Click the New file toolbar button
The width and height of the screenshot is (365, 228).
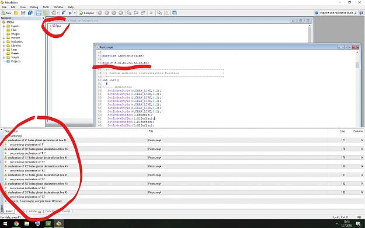click(x=6, y=13)
